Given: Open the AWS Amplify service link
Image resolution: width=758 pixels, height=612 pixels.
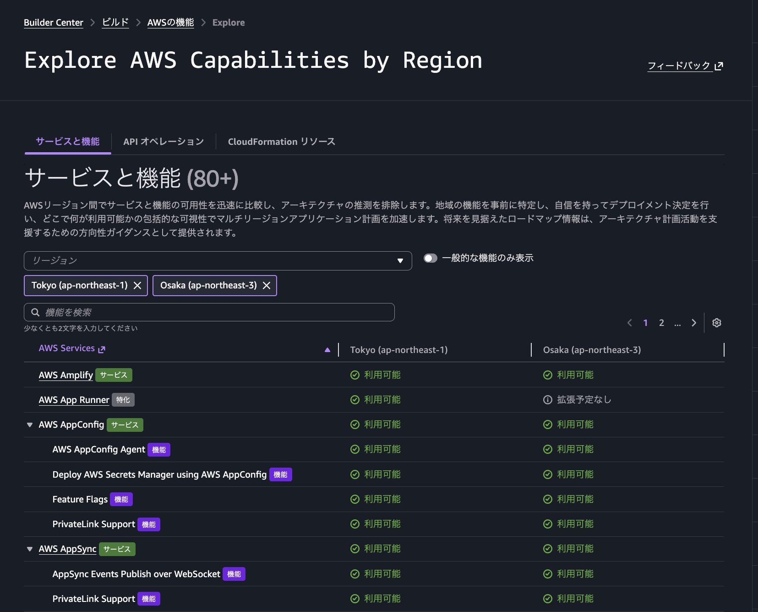Looking at the screenshot, I should 65,375.
